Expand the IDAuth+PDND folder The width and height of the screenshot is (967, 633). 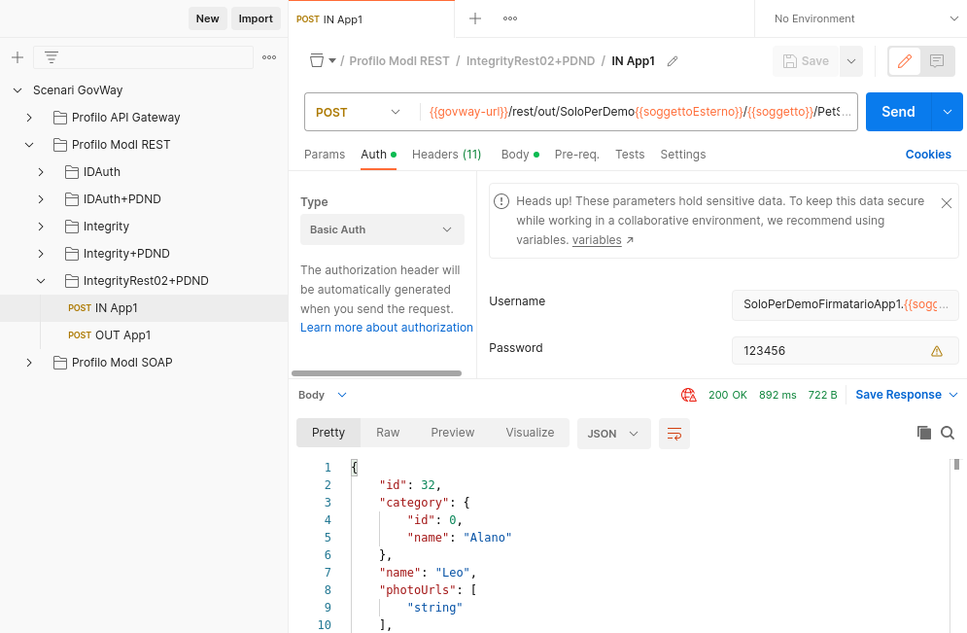(x=41, y=198)
